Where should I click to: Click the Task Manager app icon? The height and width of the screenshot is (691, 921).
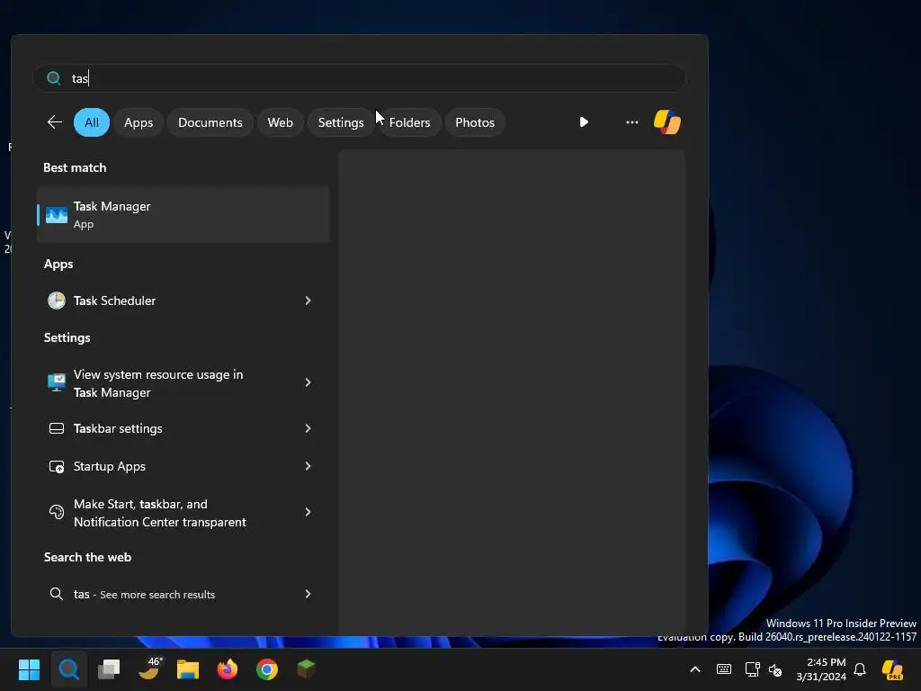coord(57,215)
